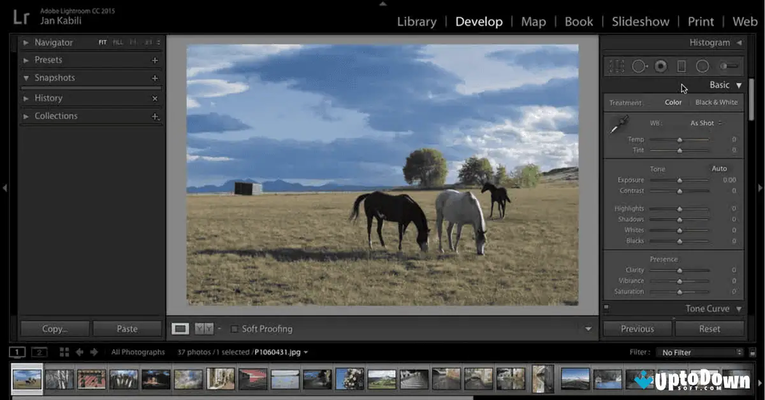Select the first thumbnail in the filmstrip
Viewport: 765px width, 400px height.
(28, 379)
